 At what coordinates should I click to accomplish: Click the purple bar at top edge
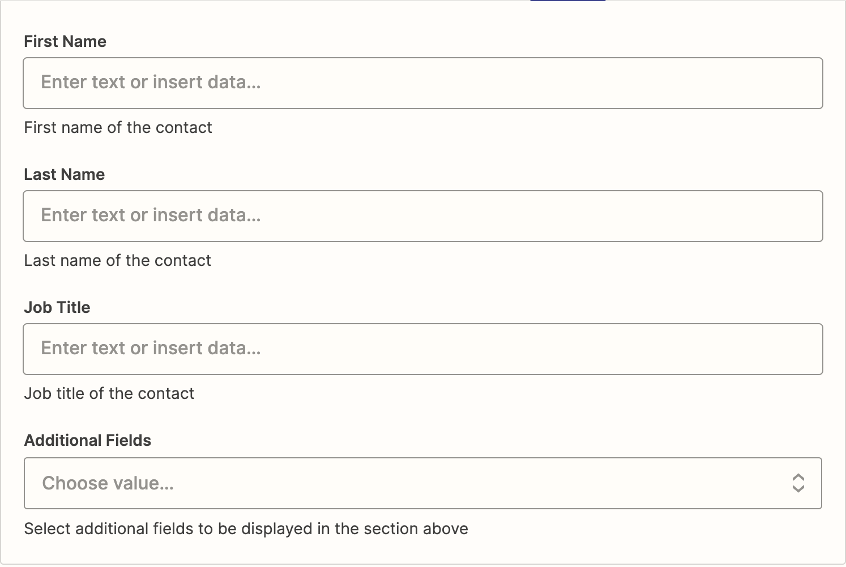(568, 1)
